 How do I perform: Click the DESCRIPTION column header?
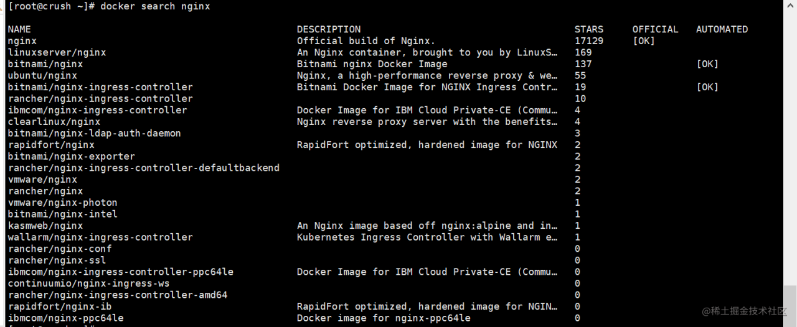tap(328, 29)
